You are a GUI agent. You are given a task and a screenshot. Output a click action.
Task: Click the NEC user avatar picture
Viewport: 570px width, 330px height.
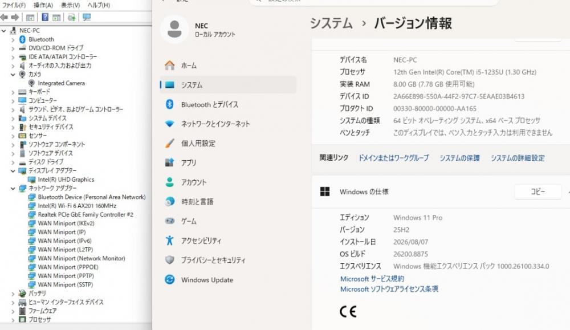pos(174,29)
